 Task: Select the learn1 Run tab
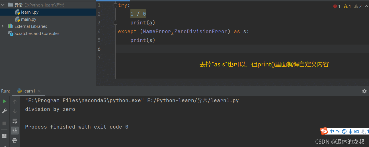tap(29, 91)
